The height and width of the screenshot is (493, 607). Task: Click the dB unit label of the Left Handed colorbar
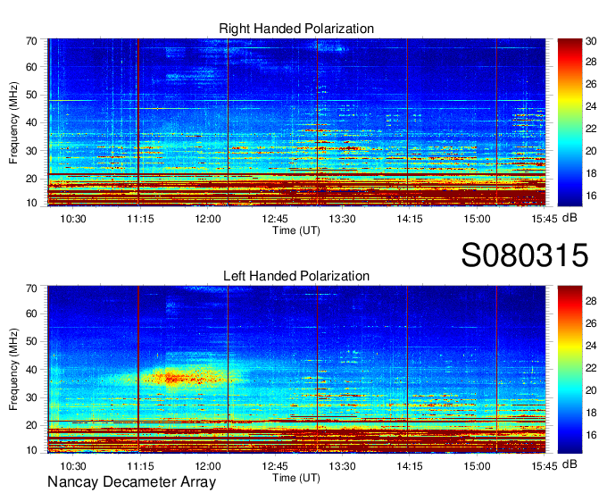point(570,464)
